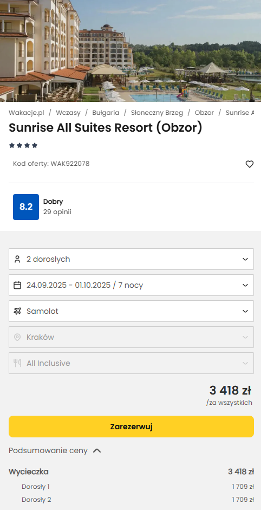The height and width of the screenshot is (510, 261).
Task: Open the 2 dorosłych travelers dropdown
Action: (x=132, y=259)
